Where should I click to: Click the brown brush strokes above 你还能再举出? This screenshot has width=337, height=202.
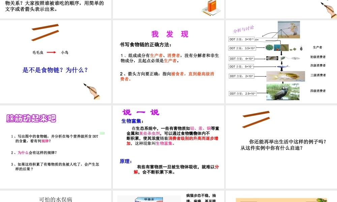coord(256,119)
